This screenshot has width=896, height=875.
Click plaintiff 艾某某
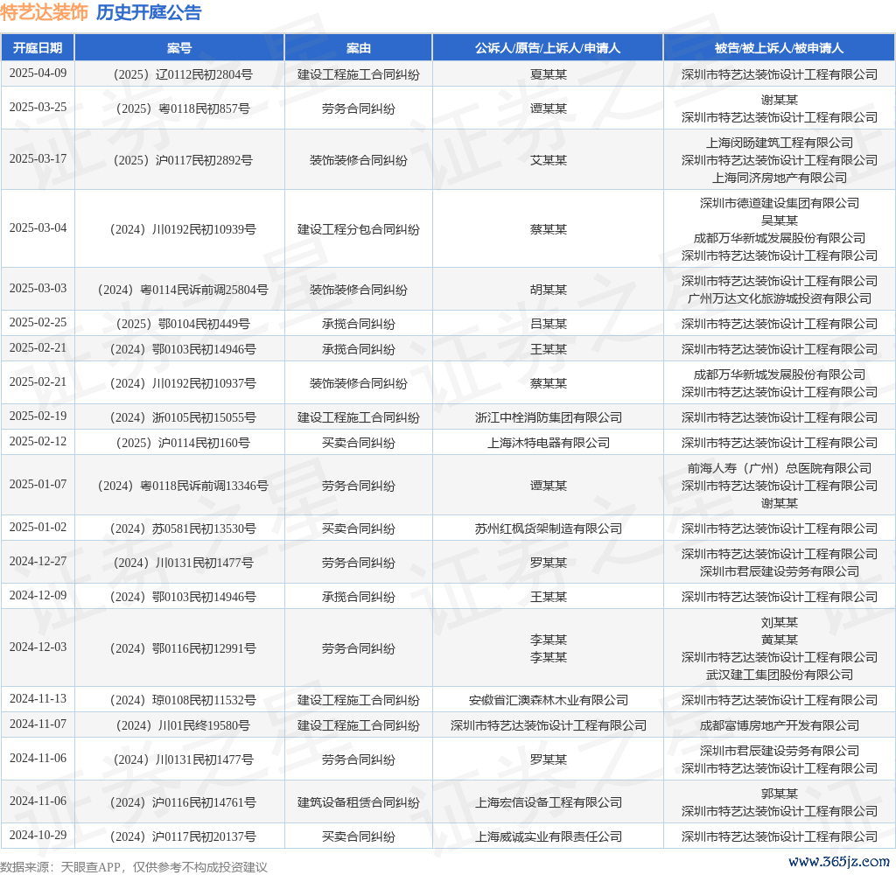coord(548,160)
